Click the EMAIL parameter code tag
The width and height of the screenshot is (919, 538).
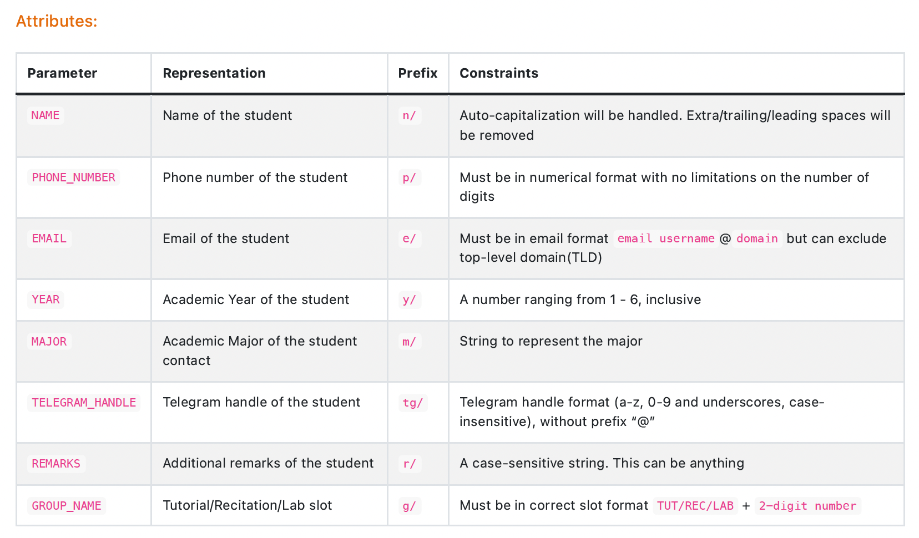point(49,238)
